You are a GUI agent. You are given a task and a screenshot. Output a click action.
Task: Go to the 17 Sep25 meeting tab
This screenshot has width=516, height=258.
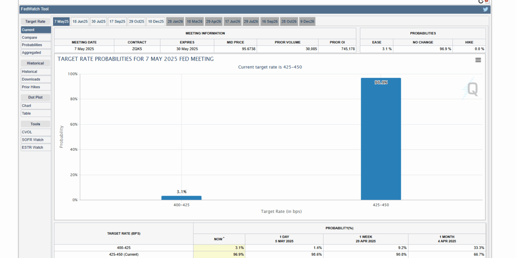(x=117, y=21)
